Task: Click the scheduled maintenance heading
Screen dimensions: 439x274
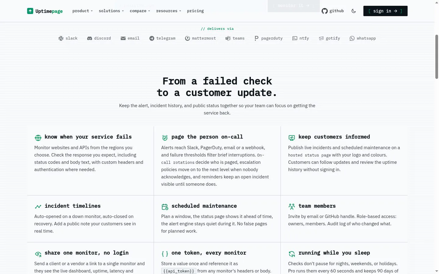Action: [204, 206]
